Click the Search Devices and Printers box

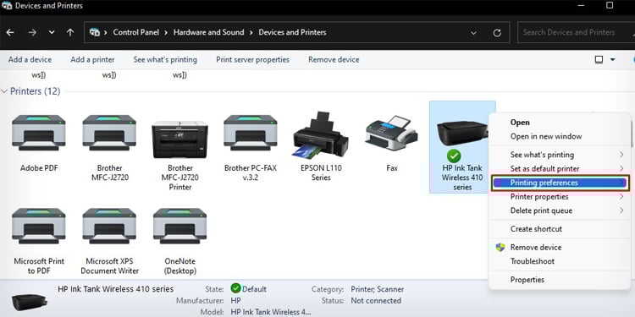(576, 32)
